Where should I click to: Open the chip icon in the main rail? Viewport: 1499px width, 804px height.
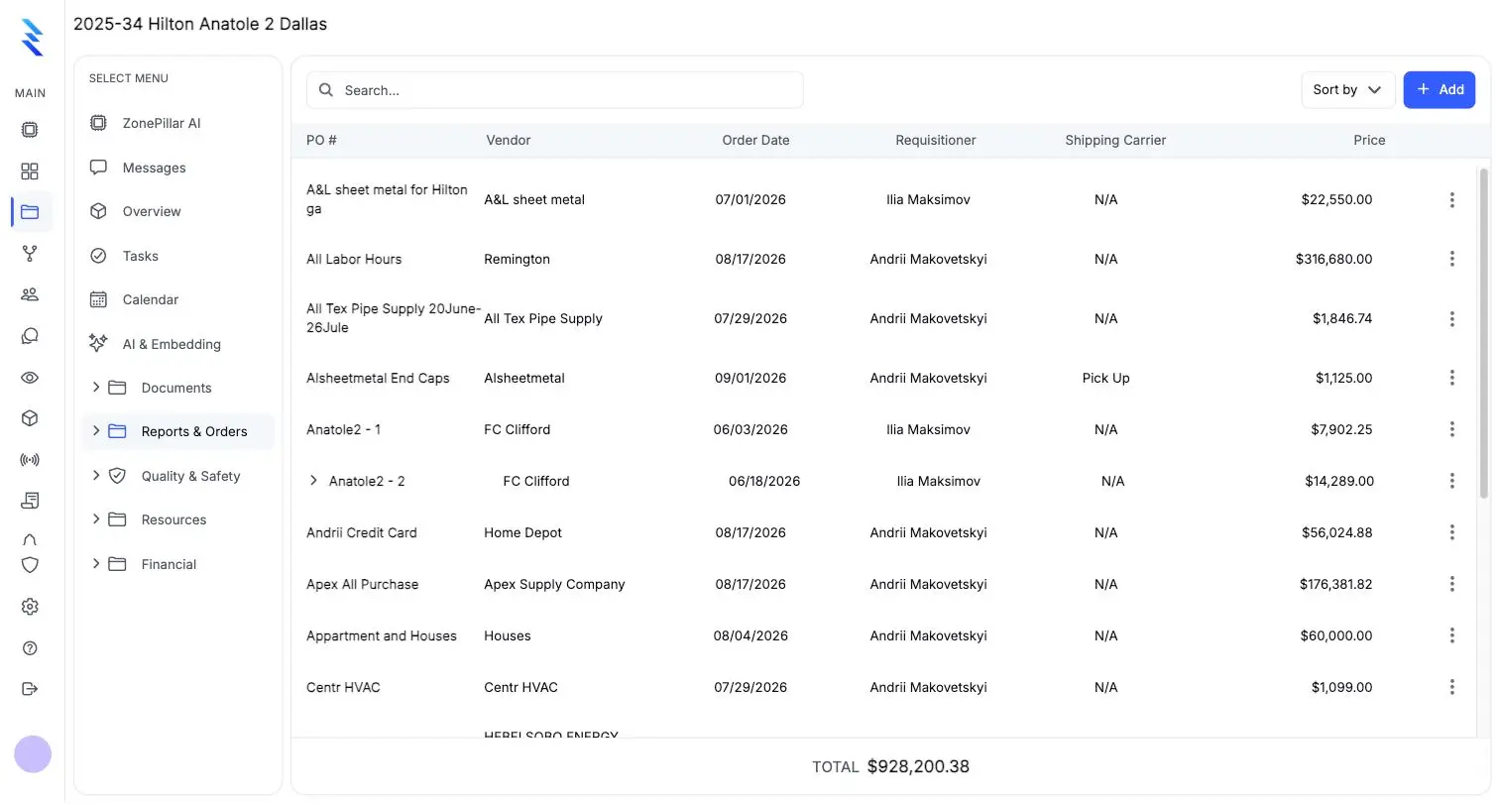(x=30, y=130)
